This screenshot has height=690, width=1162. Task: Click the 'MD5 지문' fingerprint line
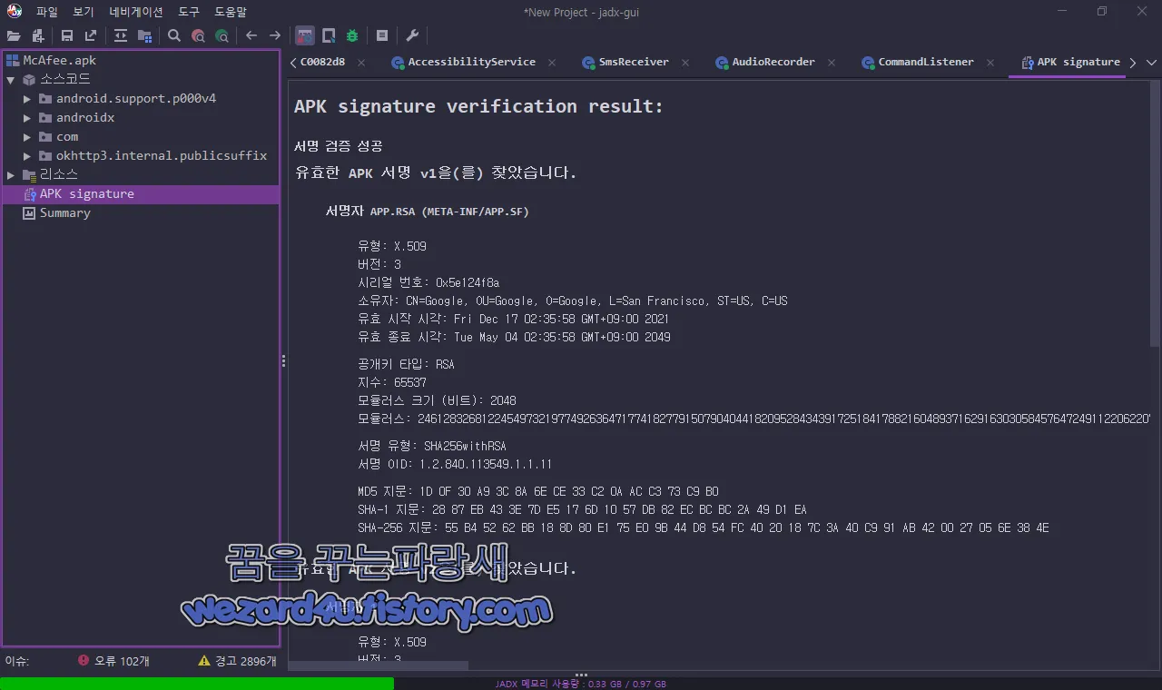(x=538, y=491)
